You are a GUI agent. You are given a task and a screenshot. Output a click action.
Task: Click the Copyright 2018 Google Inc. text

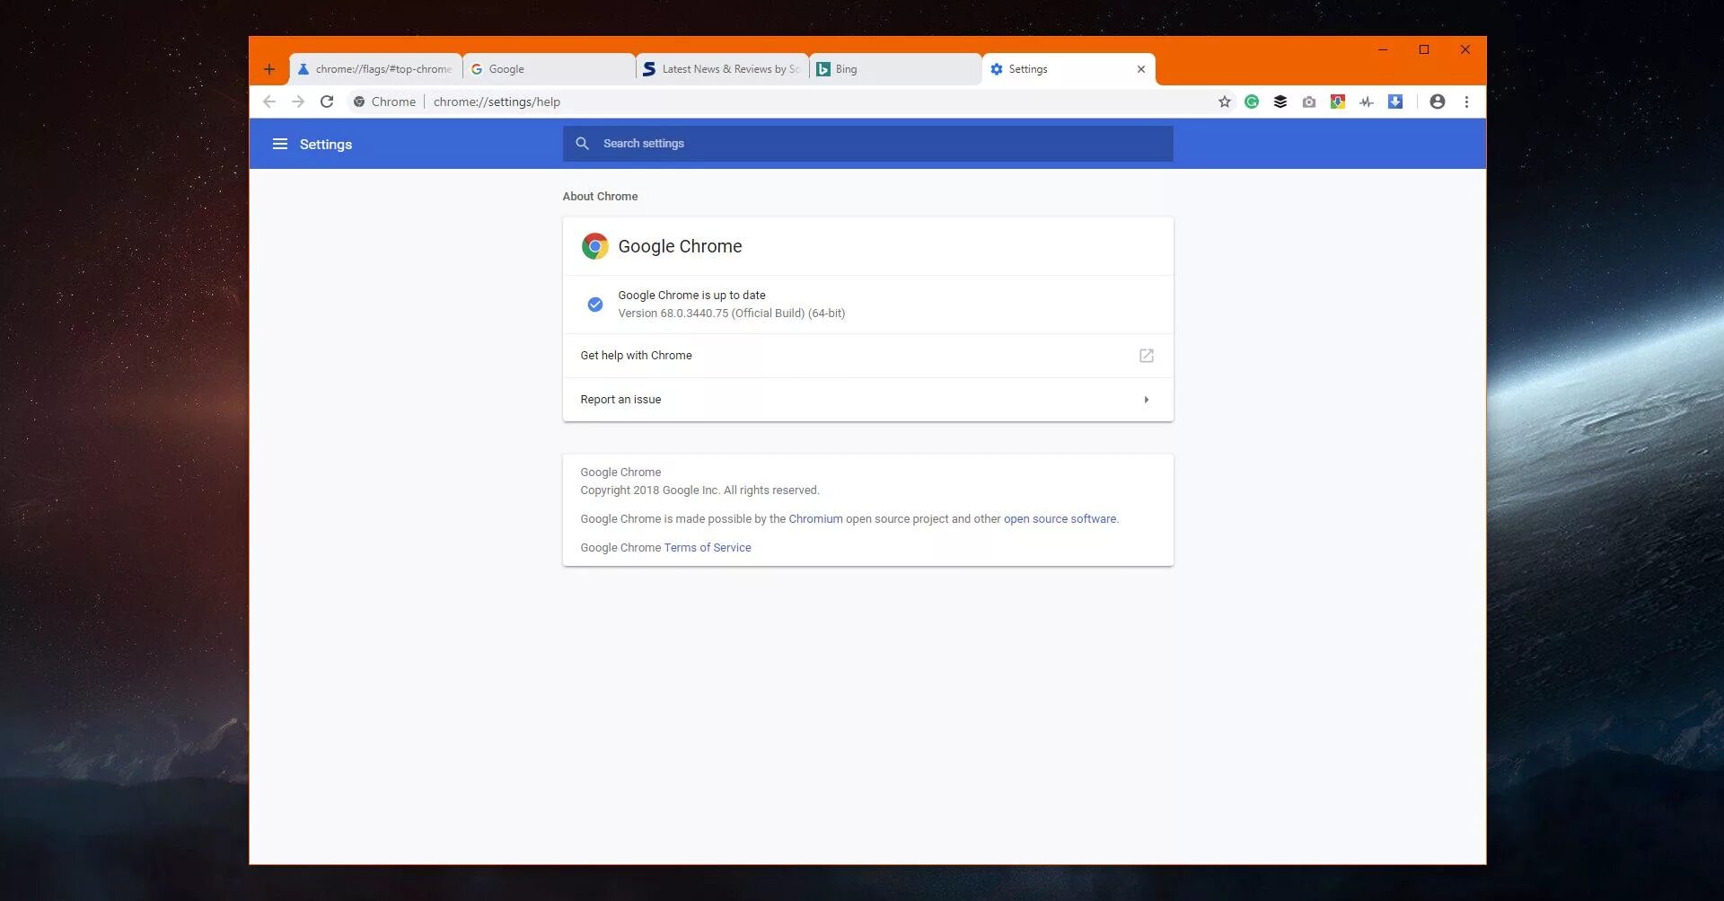pos(699,490)
